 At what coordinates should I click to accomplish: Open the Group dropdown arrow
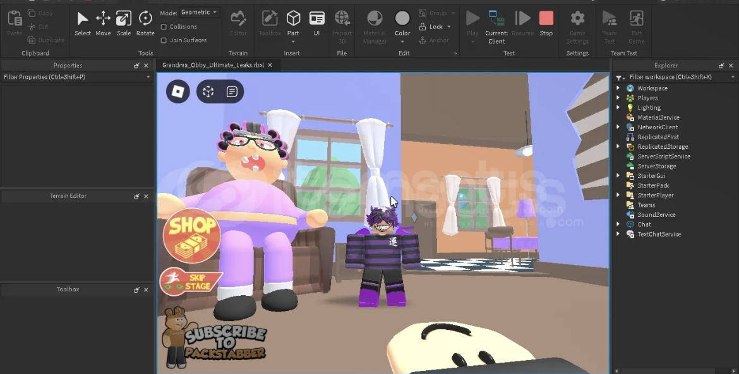click(453, 13)
